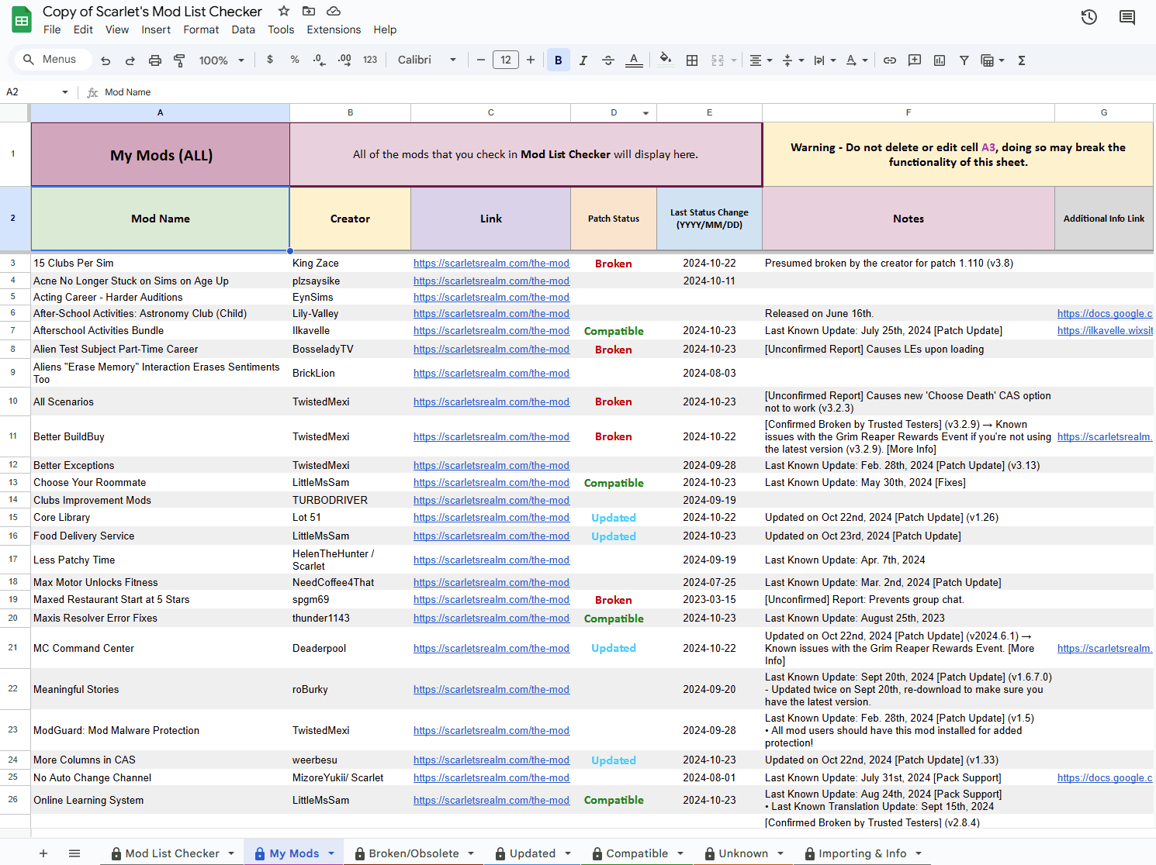The width and height of the screenshot is (1156, 865).
Task: Open the Format menu
Action: pos(201,29)
